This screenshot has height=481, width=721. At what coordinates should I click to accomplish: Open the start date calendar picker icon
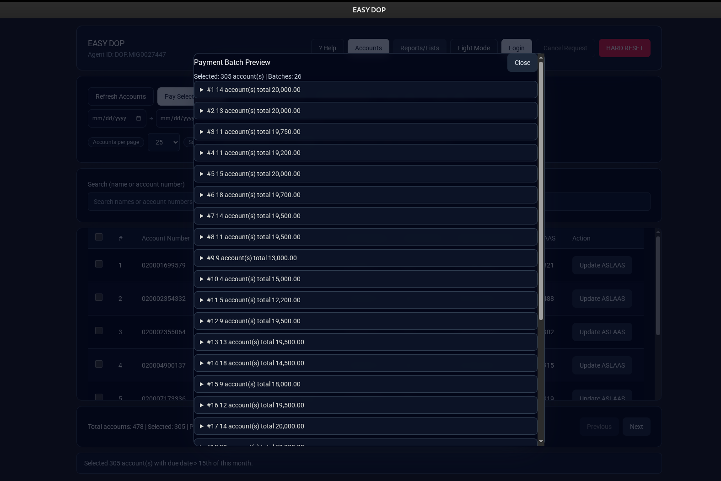[x=139, y=118]
